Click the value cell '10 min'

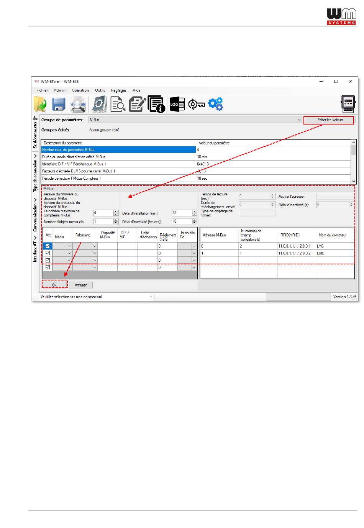click(x=273, y=157)
